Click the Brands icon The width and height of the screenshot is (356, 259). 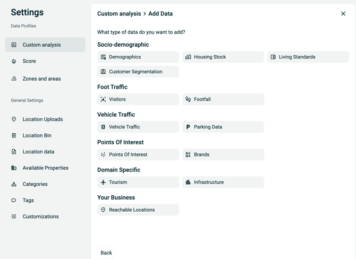click(188, 154)
